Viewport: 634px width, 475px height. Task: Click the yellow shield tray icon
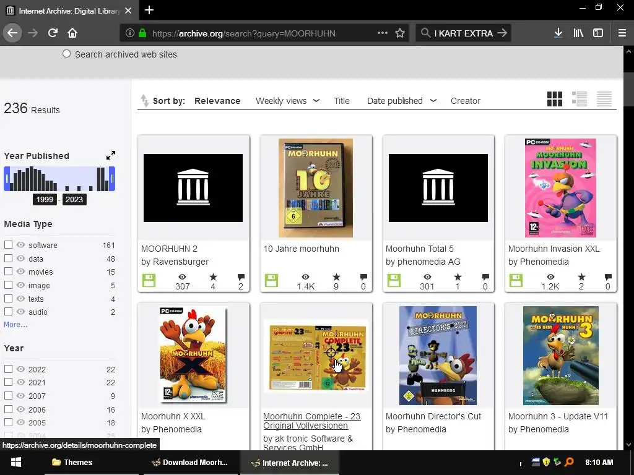[546, 461]
